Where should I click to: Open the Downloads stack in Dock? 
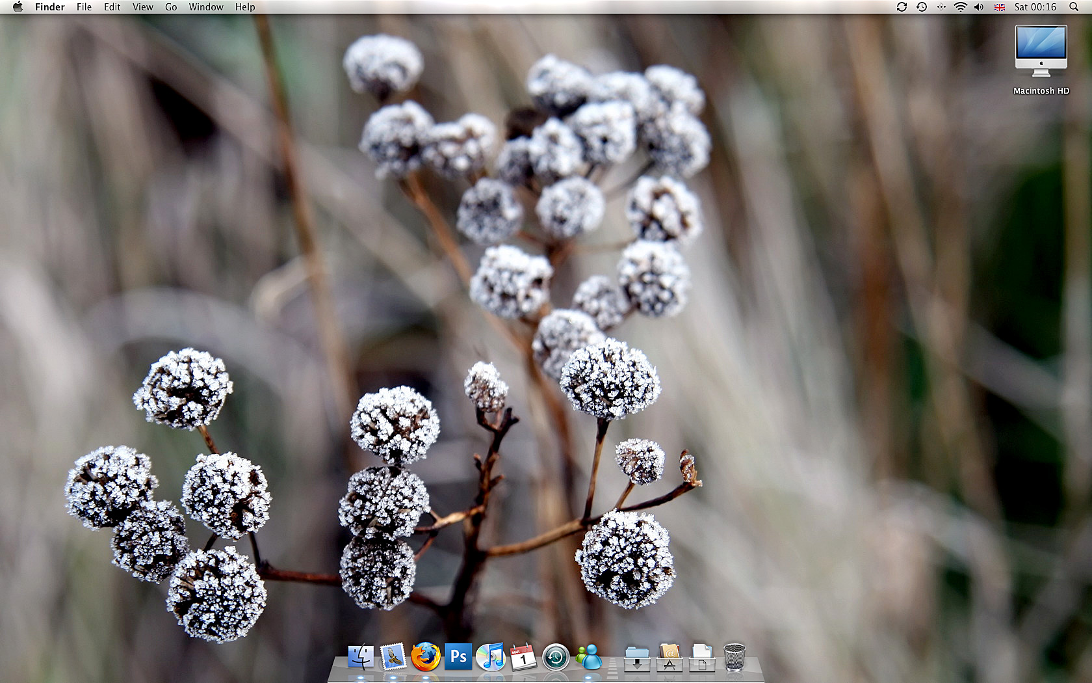click(637, 658)
